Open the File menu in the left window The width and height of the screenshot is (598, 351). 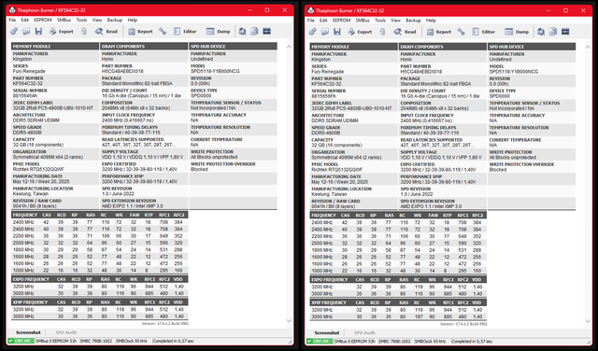12,20
